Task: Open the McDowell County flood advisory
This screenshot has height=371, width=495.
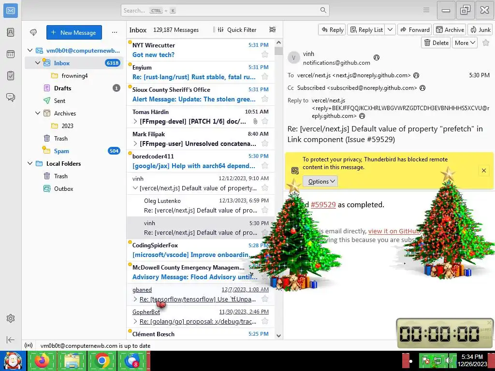Action: (201, 272)
